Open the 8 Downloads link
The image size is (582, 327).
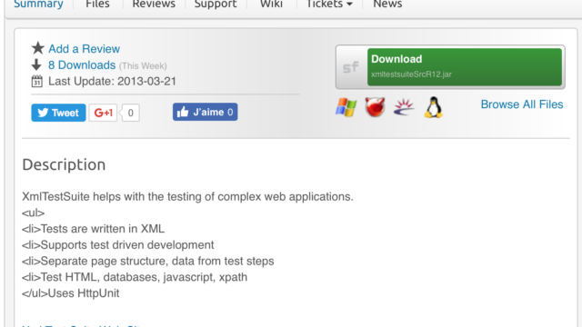tap(82, 65)
